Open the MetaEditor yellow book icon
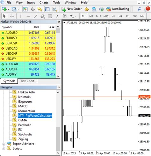This screenshot has width=151, height=156. pos(87,9)
